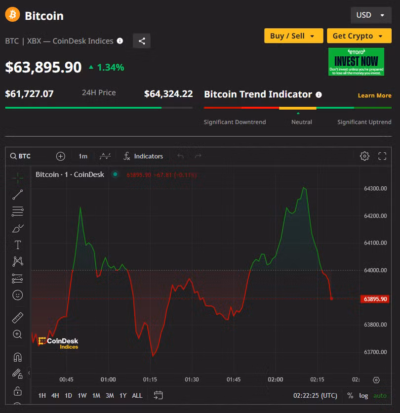The width and height of the screenshot is (400, 413).
Task: Click the Neutral trend label
Action: click(x=302, y=122)
